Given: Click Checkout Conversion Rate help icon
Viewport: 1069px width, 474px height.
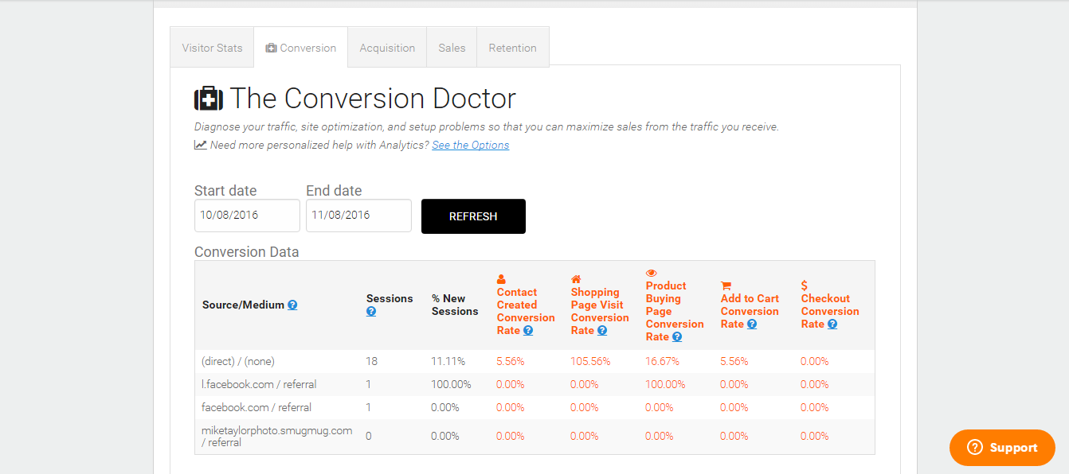Looking at the screenshot, I should click(x=832, y=324).
